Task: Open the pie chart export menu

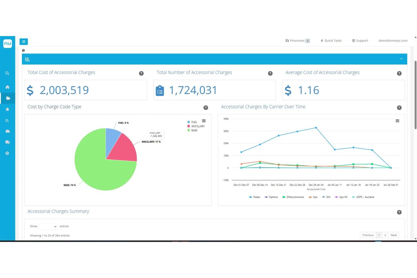Action: (x=204, y=121)
